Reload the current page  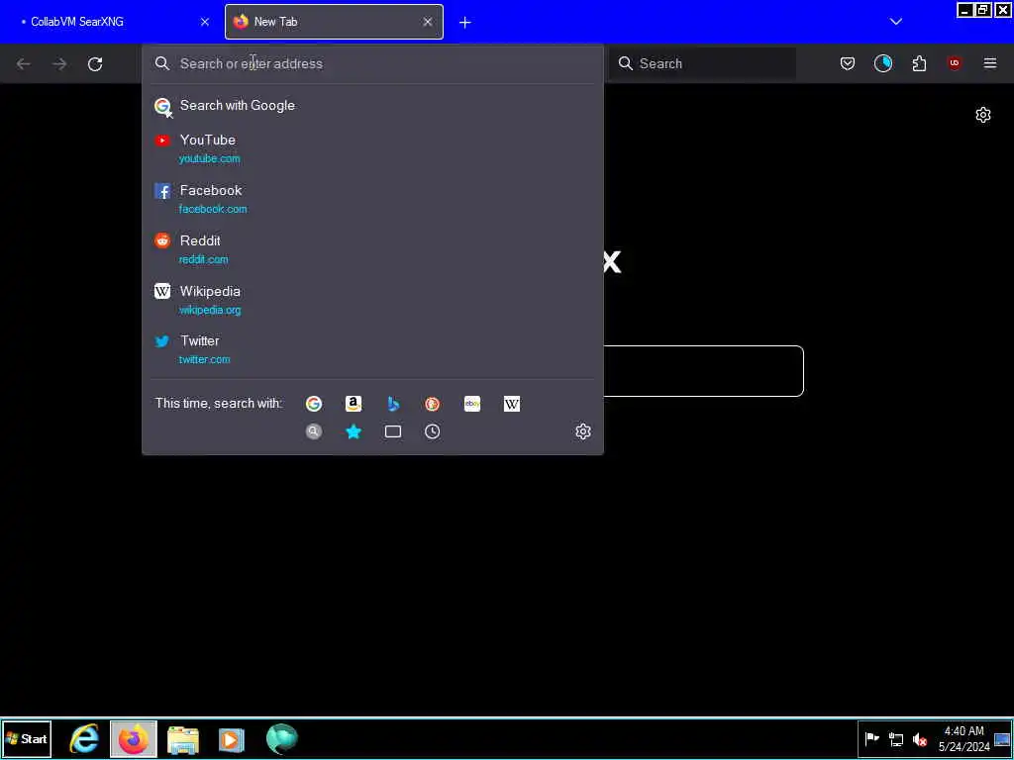(x=95, y=64)
